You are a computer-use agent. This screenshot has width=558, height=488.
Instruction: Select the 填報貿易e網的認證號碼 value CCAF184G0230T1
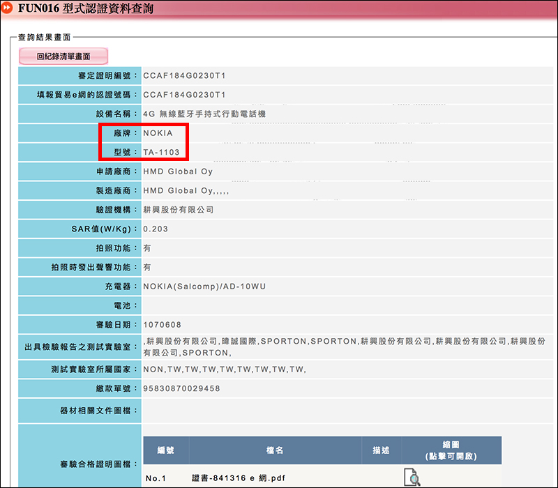click(x=184, y=95)
